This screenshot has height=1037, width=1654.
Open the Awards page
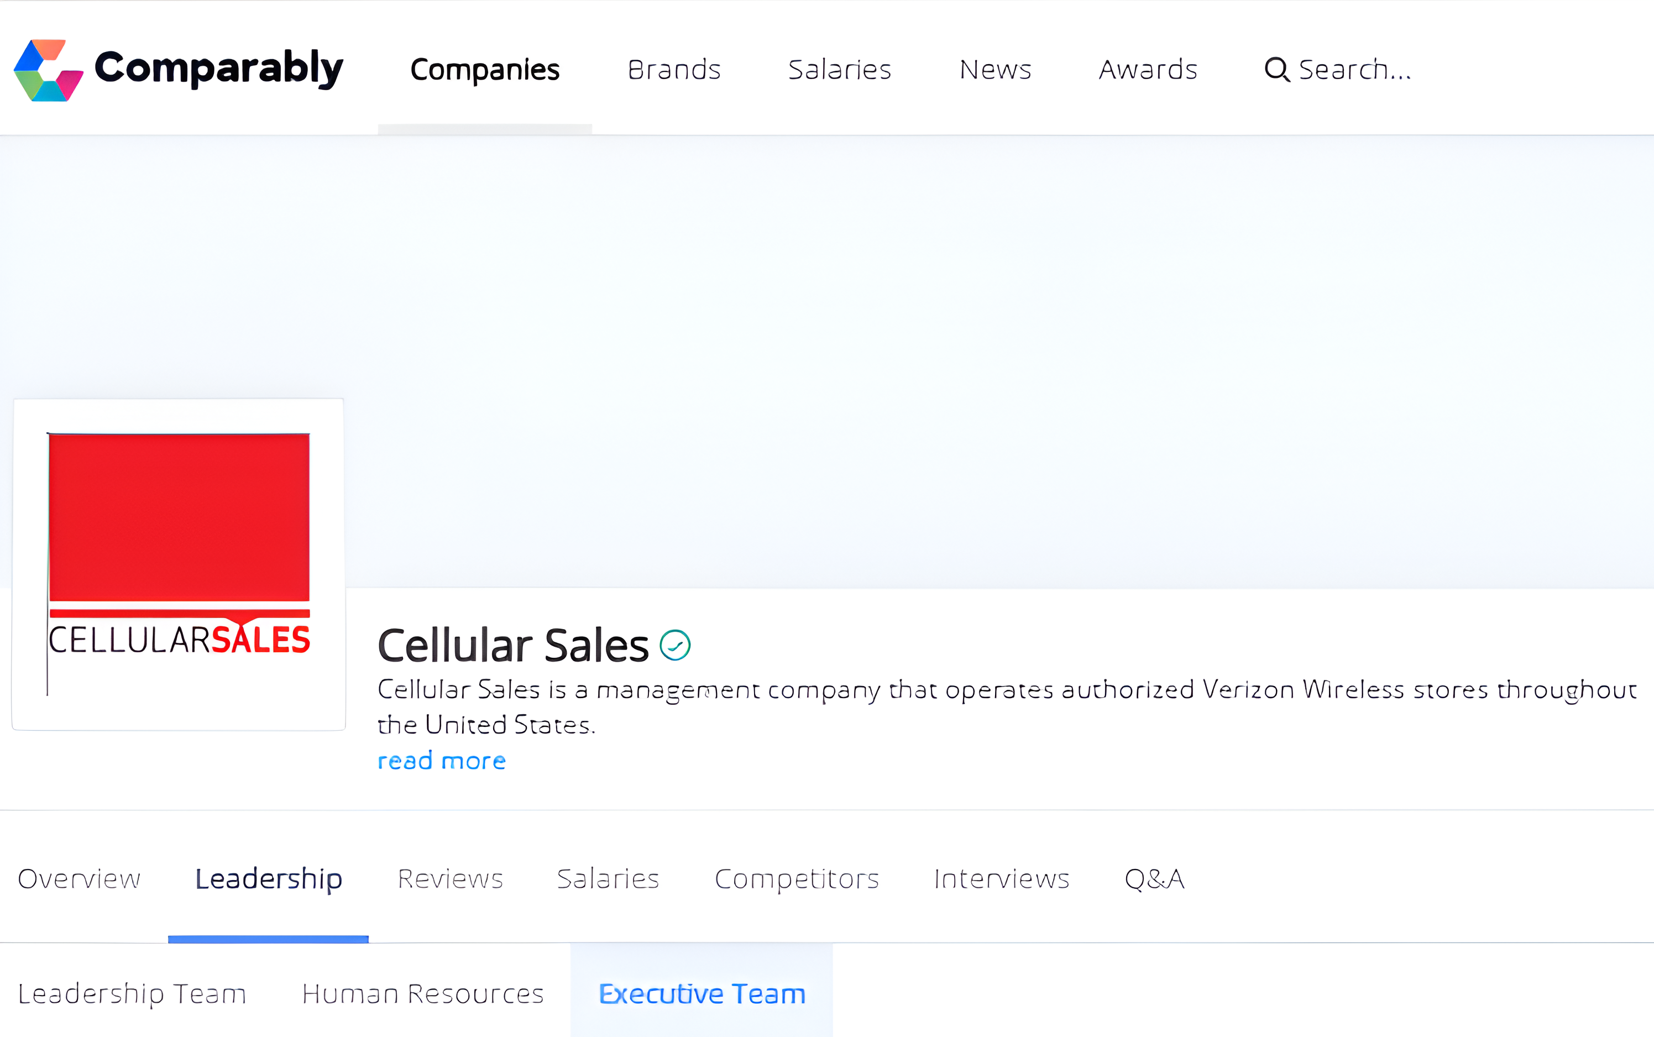[1148, 69]
